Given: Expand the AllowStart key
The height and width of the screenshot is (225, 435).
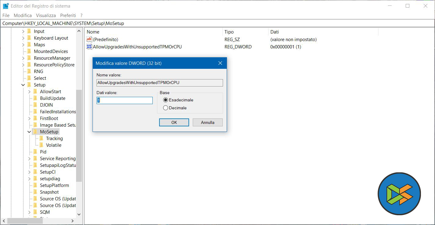Looking at the screenshot, I should (29, 92).
